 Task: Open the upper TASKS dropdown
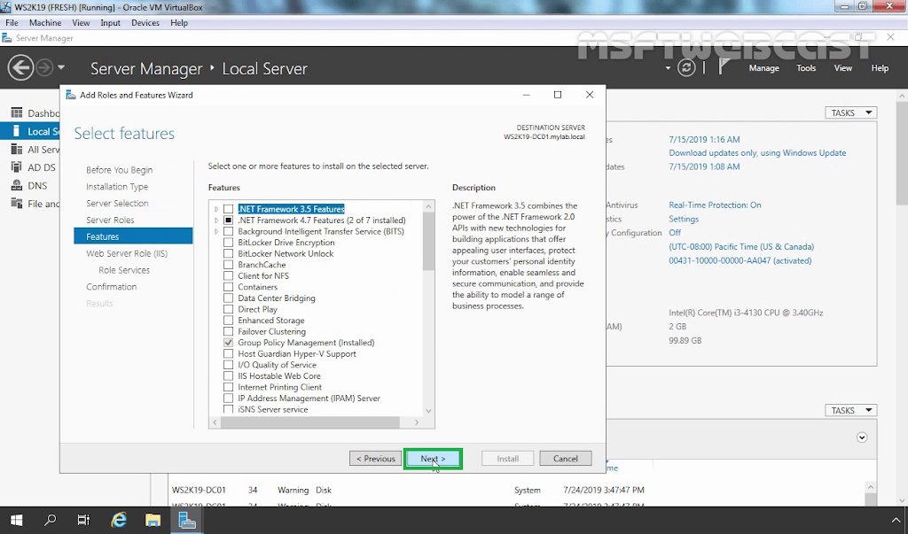tap(850, 112)
